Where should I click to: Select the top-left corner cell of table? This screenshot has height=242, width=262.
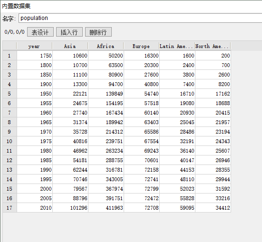[x=10, y=46]
